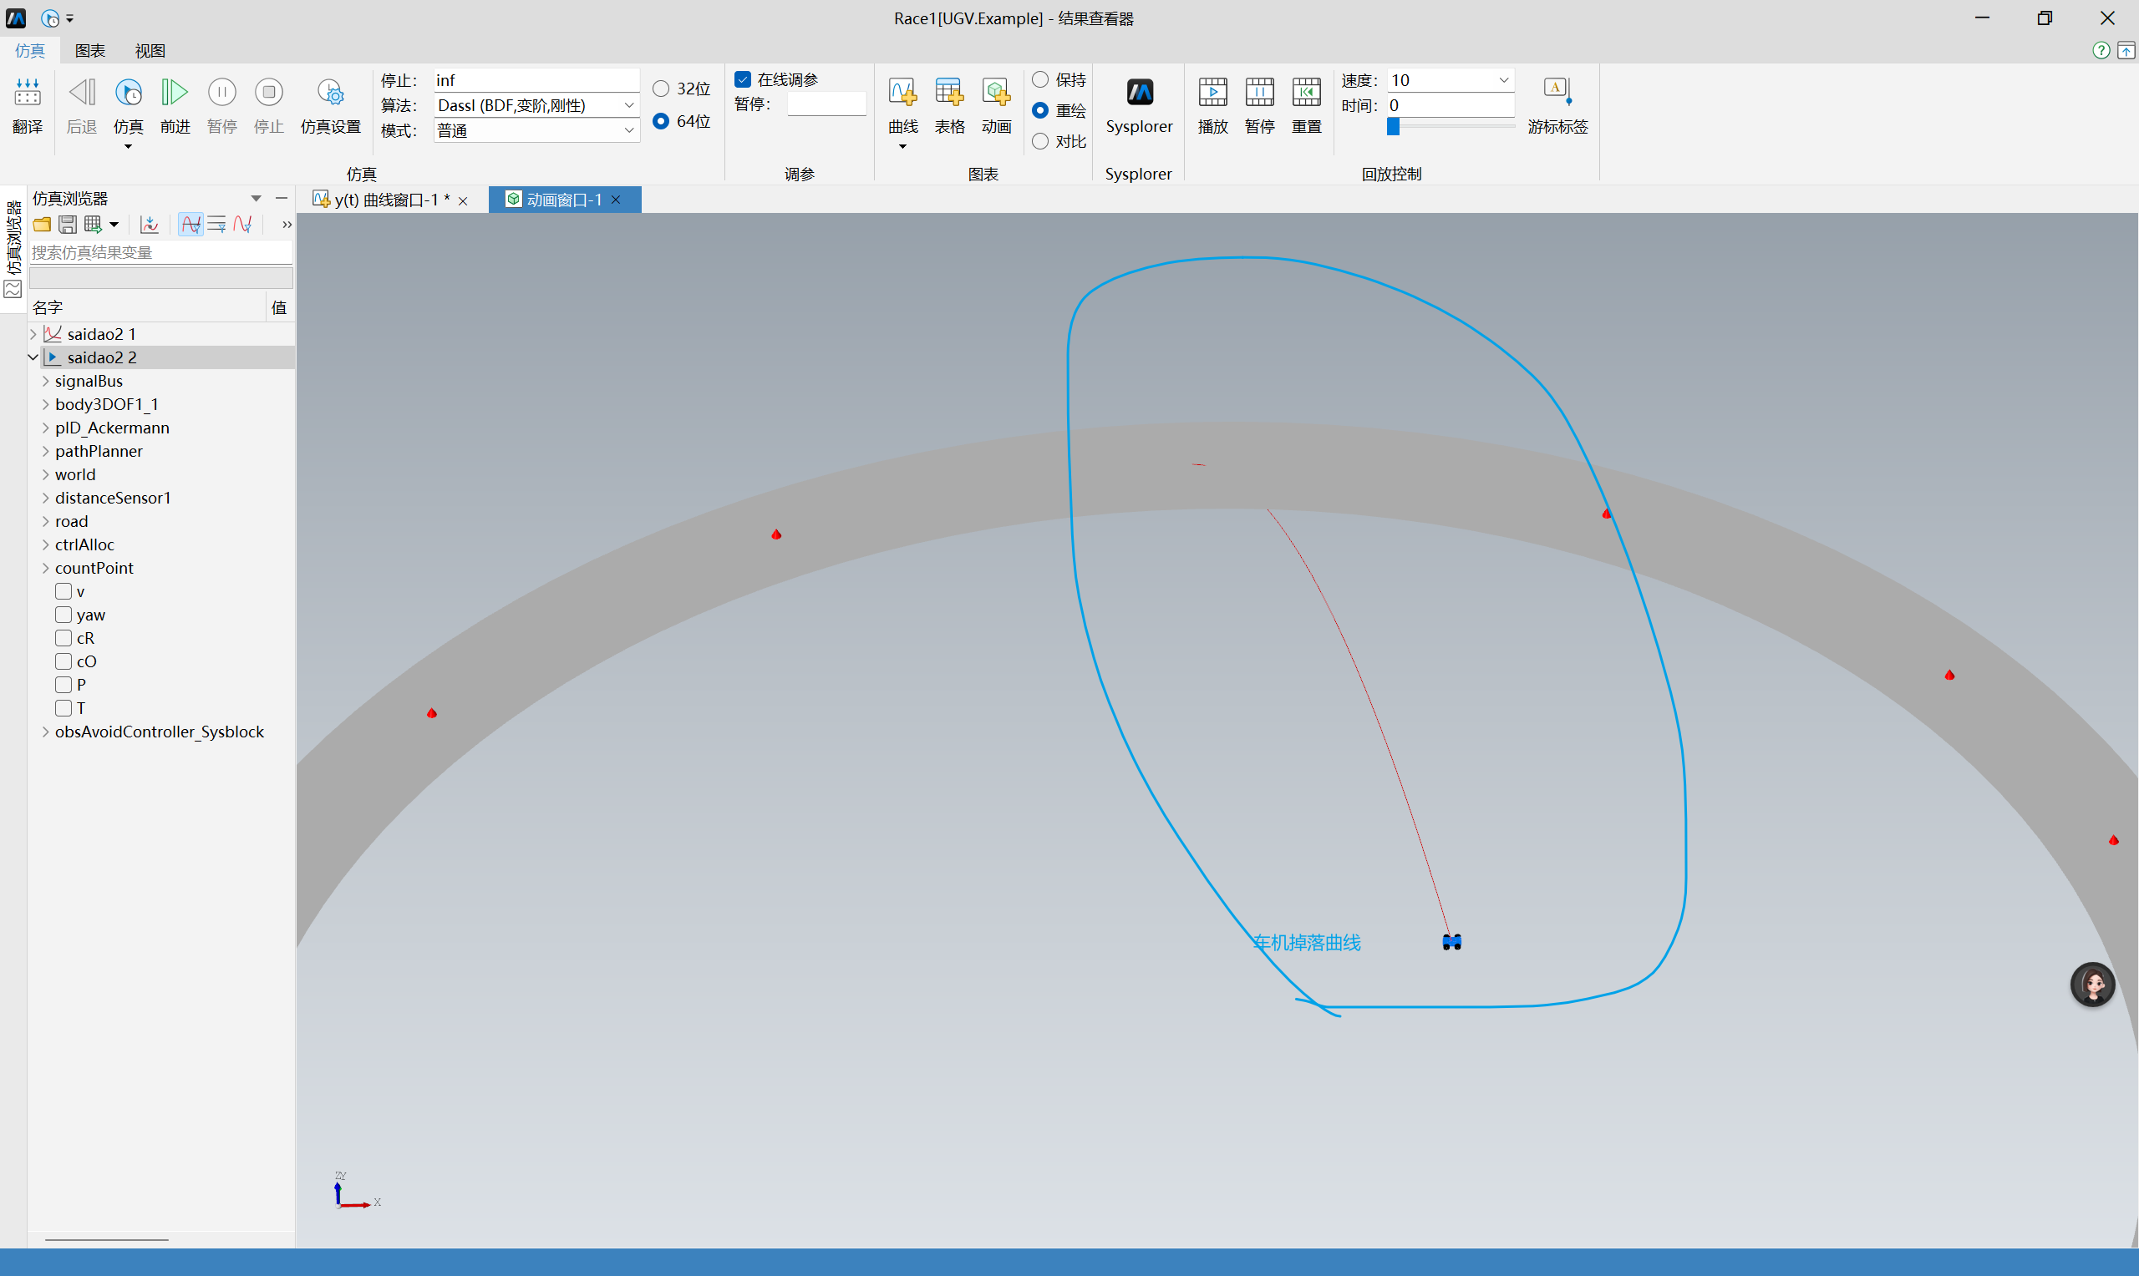Select the 64位 radio button
The height and width of the screenshot is (1276, 2139).
[661, 121]
